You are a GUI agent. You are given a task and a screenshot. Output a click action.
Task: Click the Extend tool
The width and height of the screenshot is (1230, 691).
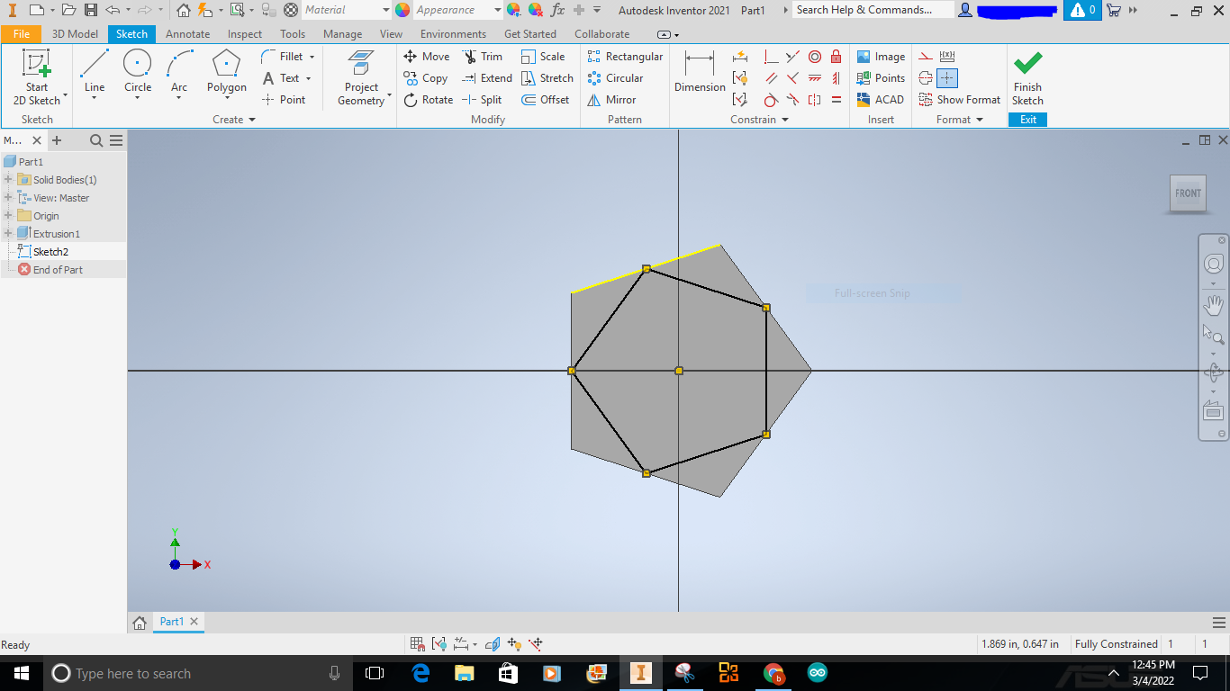pyautogui.click(x=487, y=78)
